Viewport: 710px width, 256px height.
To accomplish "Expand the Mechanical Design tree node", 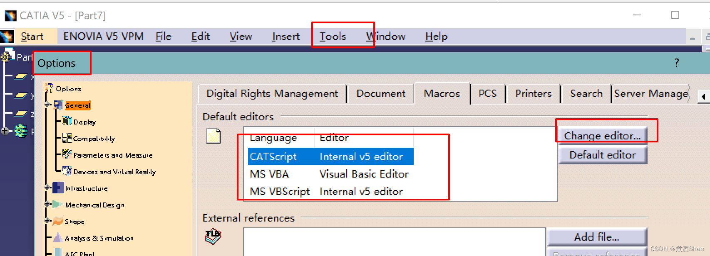I will tap(47, 204).
